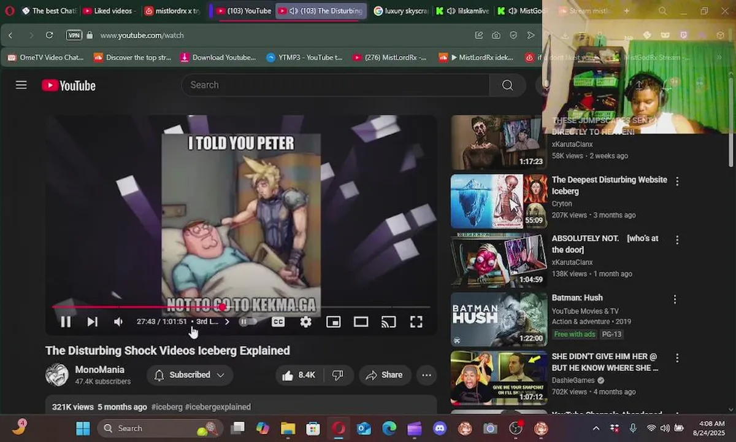Open the 'Batman: Hush' video title
Viewport: 736px width, 442px height.
(x=577, y=298)
